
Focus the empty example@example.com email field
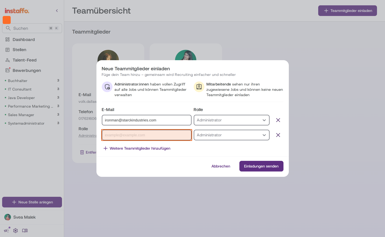pyautogui.click(x=147, y=135)
